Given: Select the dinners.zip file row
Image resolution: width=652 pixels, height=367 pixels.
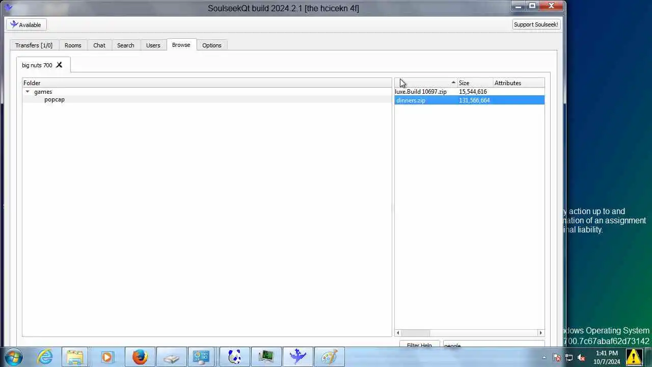Looking at the screenshot, I should click(470, 100).
